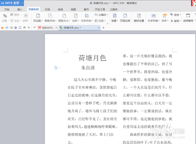Open the 章节 (Section) ribbon tab
This screenshot has height=144, width=196.
86,9
